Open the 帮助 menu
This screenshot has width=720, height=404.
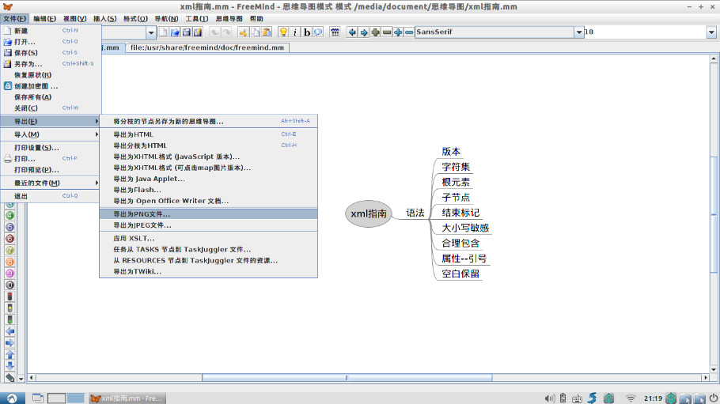point(256,18)
